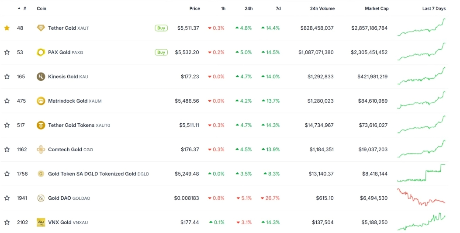Select Kinesis Gold coin logo
The height and width of the screenshot is (233, 460).
41,77
